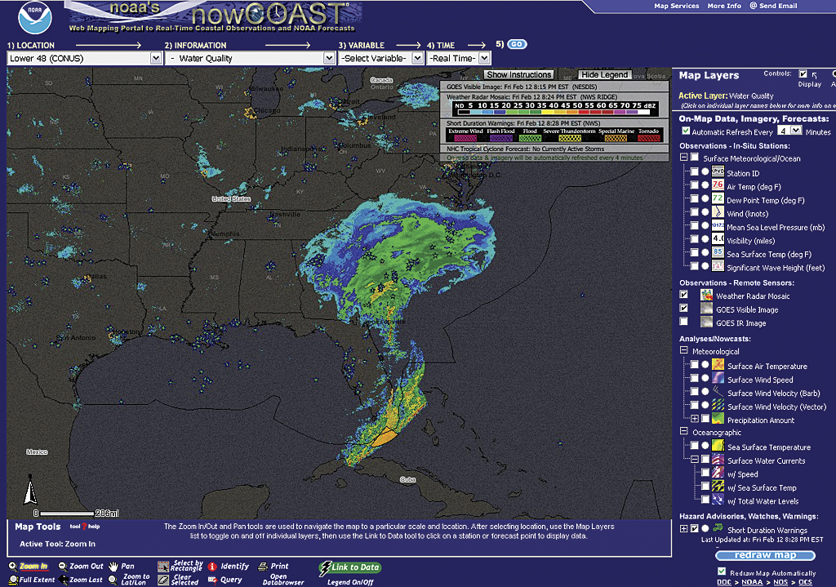This screenshot has width=836, height=587.
Task: Click the Hide Legend button
Action: tap(605, 74)
